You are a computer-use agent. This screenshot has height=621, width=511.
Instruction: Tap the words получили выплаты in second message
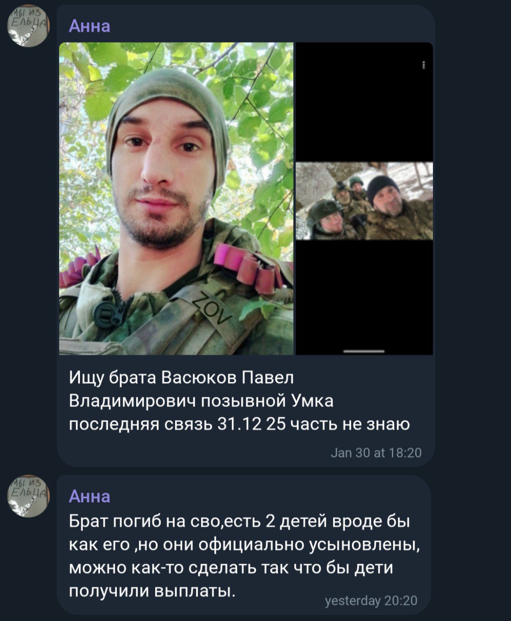[152, 590]
